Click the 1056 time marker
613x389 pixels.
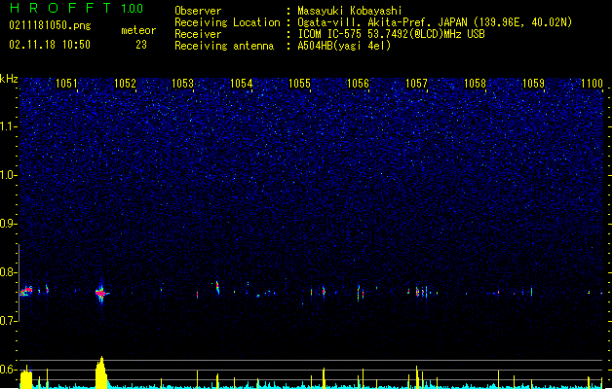(x=358, y=84)
